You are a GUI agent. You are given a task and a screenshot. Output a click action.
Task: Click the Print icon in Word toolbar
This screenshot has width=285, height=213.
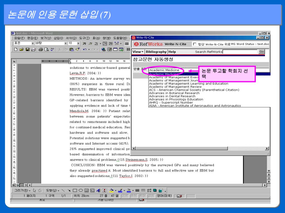point(41,49)
